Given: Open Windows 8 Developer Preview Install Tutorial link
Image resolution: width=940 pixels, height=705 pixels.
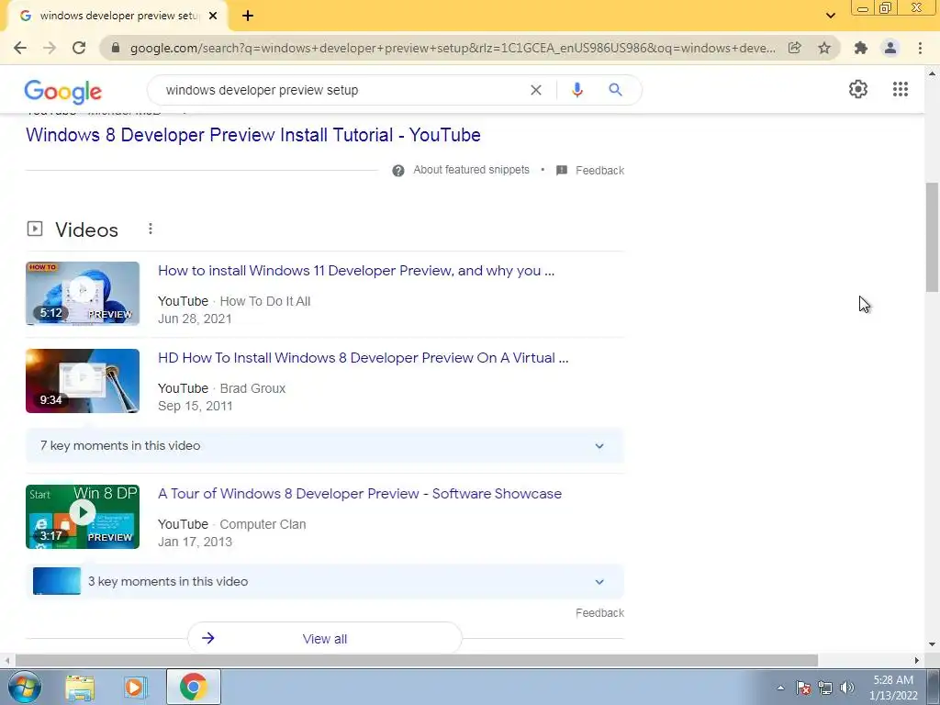Looking at the screenshot, I should 253,135.
